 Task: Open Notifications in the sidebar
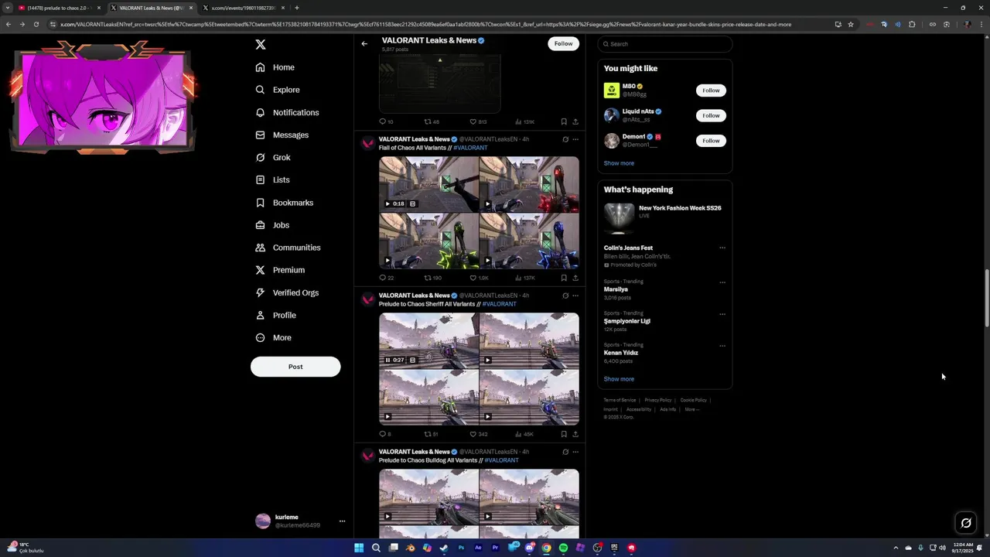click(287, 112)
